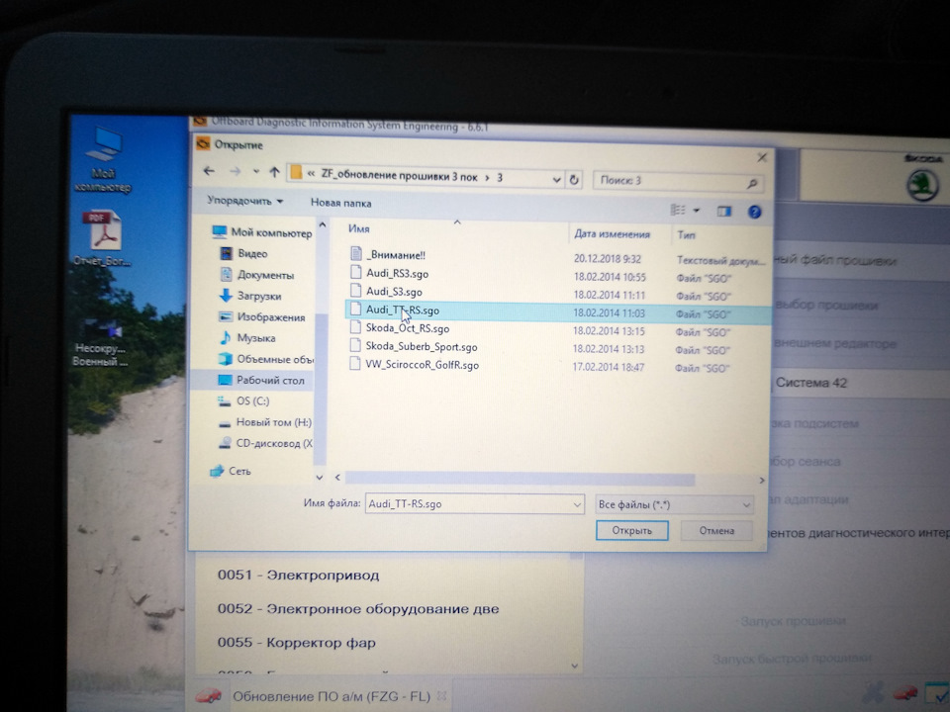Expand the address bar path dropdown
This screenshot has height=712, width=950.
pos(556,179)
